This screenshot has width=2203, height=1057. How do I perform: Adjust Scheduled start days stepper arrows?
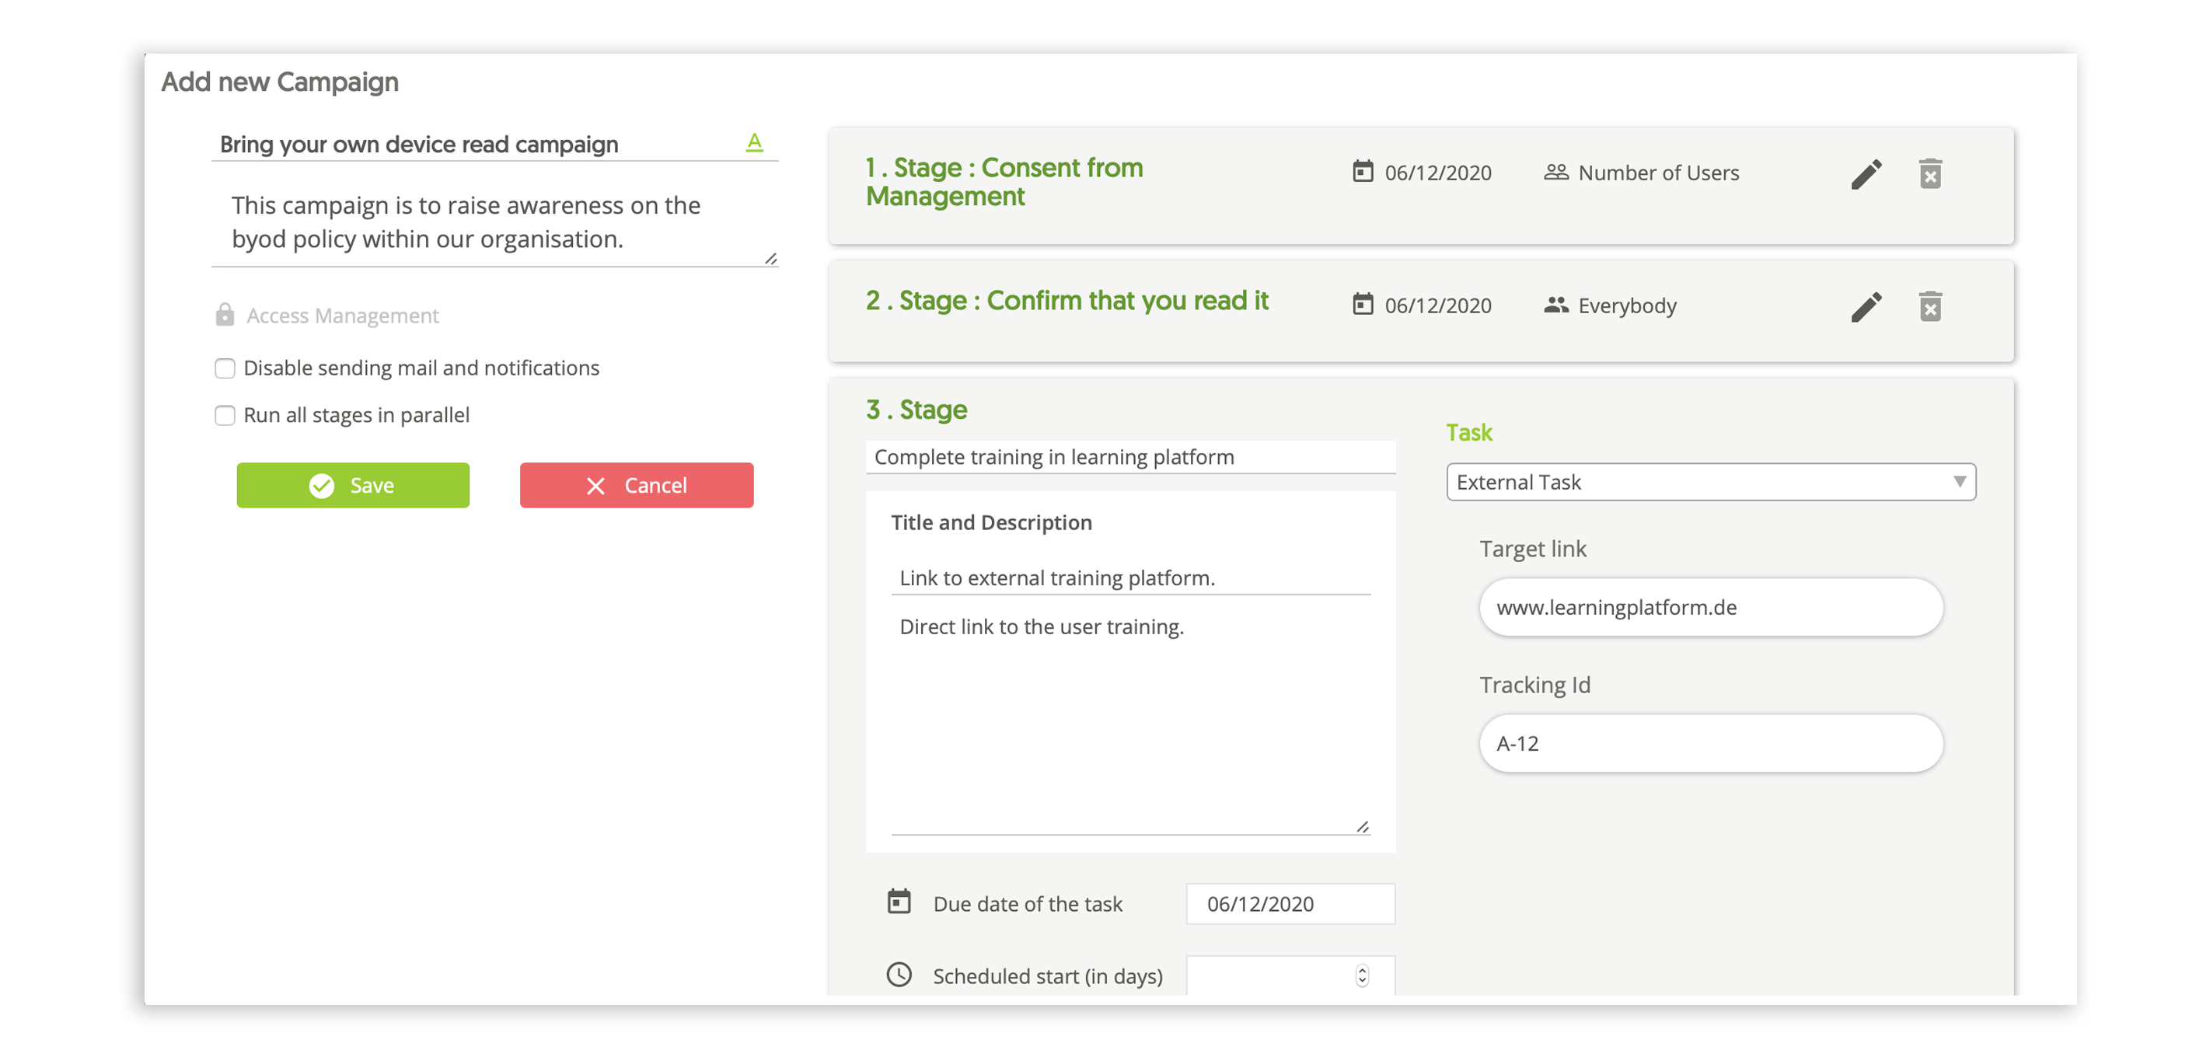coord(1361,975)
